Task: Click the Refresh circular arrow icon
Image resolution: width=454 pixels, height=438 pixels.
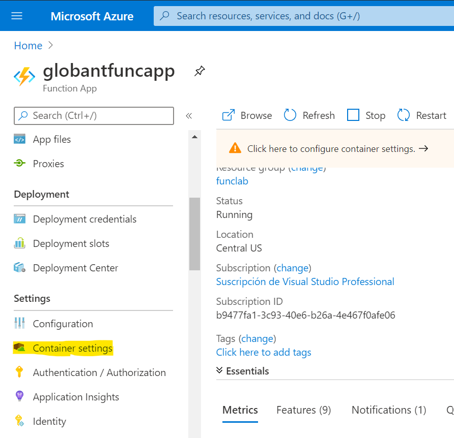Action: (290, 115)
